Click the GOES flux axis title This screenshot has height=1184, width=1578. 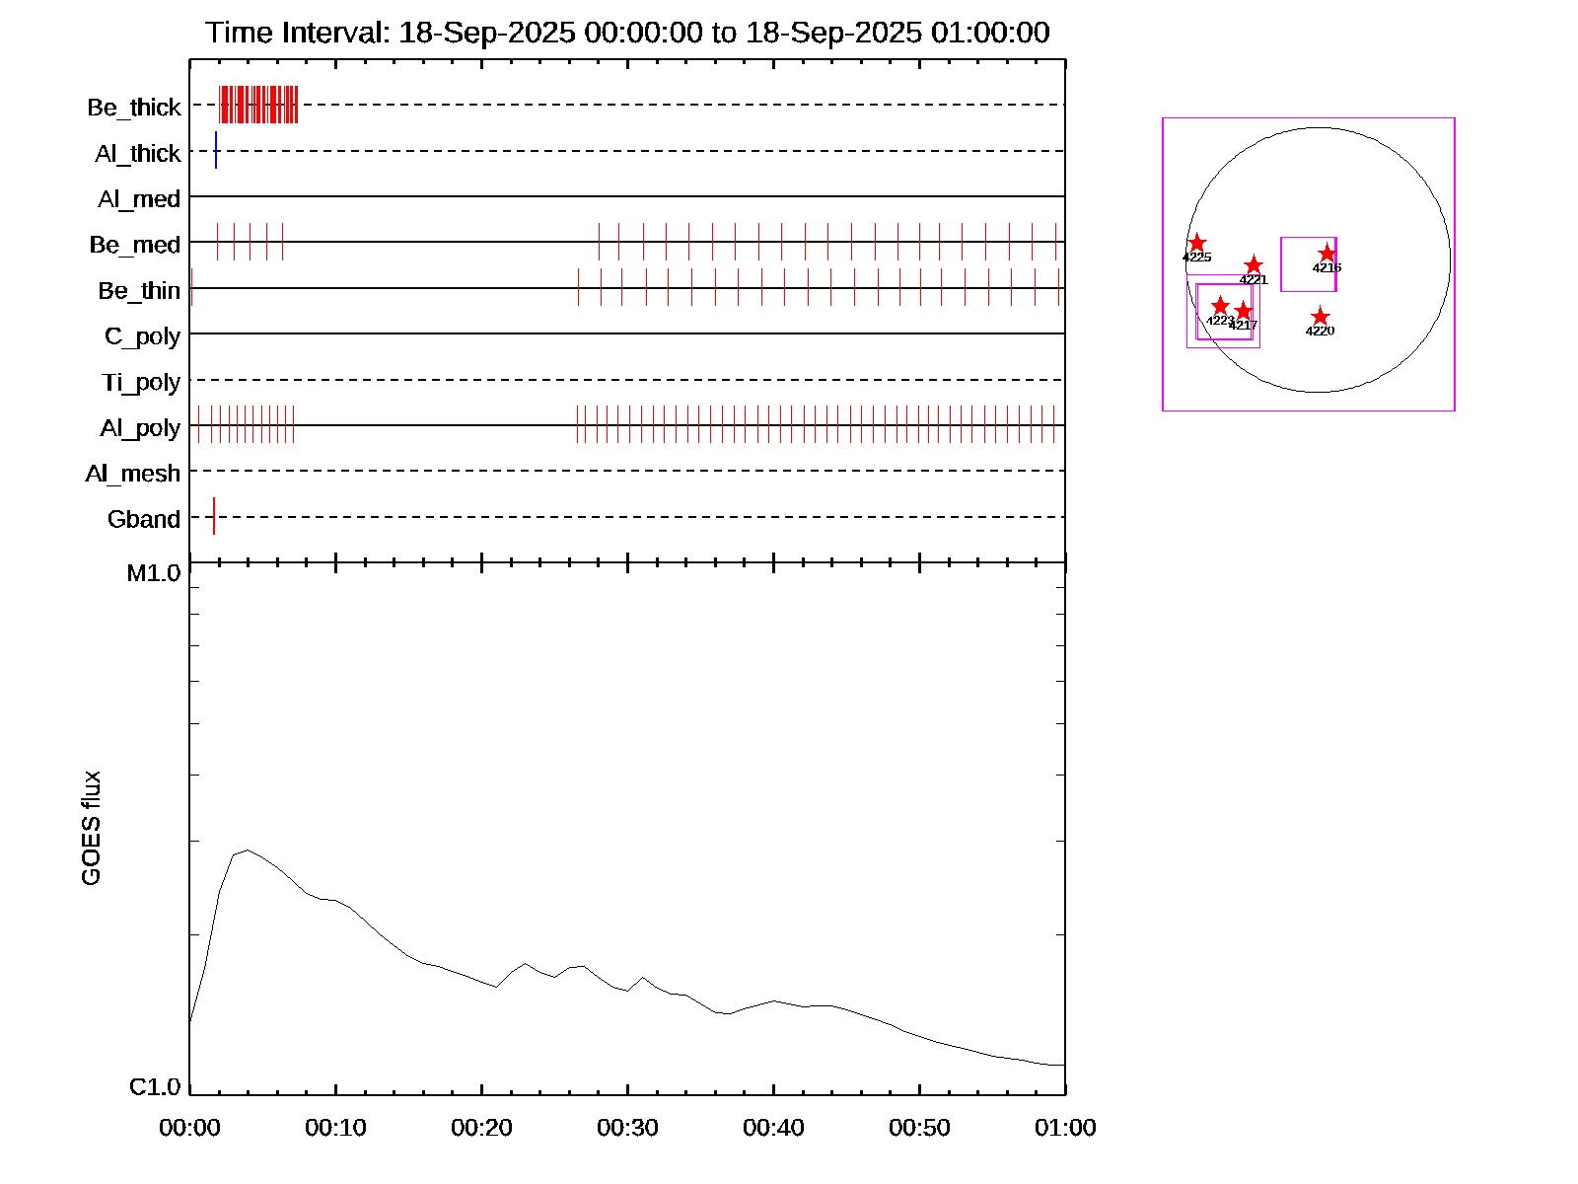(91, 828)
